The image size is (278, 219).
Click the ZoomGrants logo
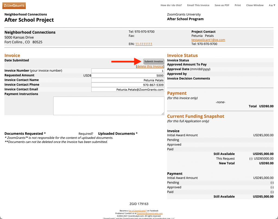pos(14,5)
